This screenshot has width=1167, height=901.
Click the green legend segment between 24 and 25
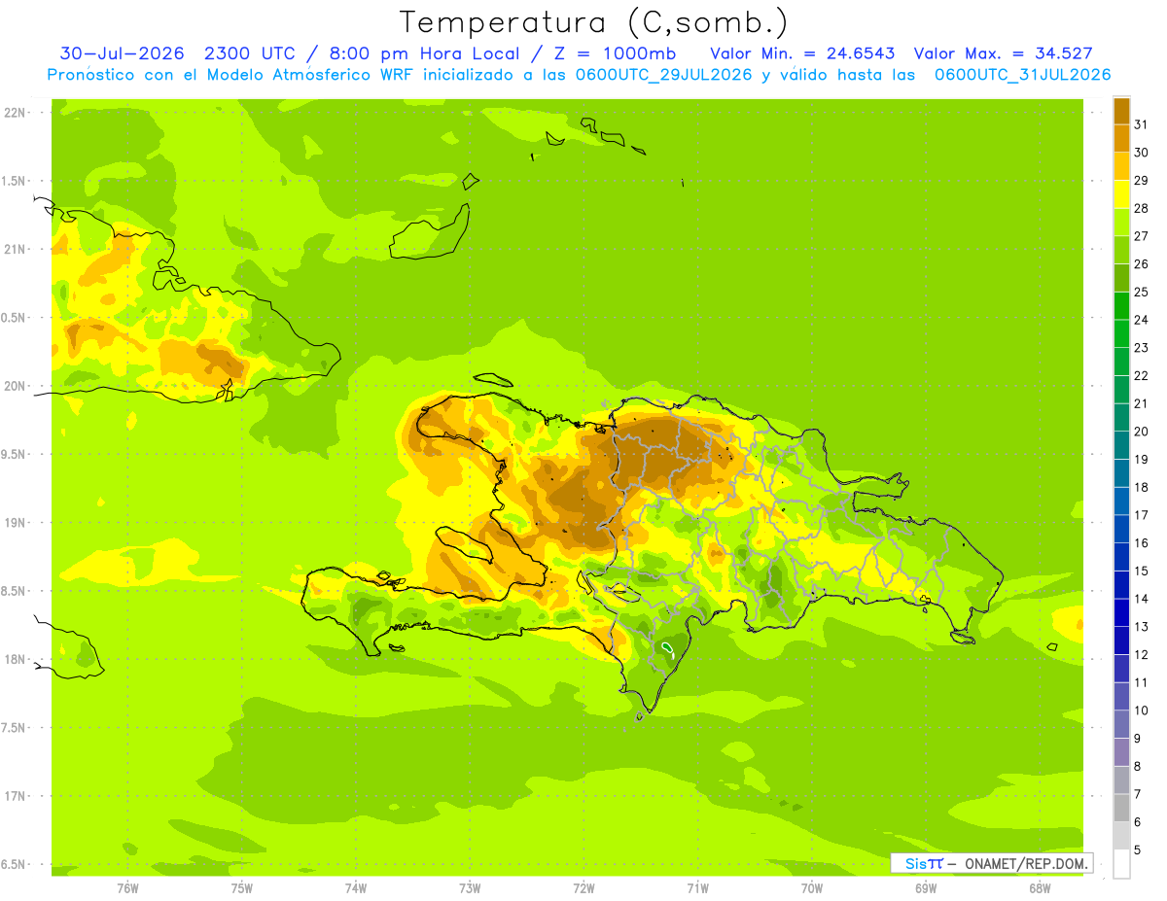[x=1121, y=306]
